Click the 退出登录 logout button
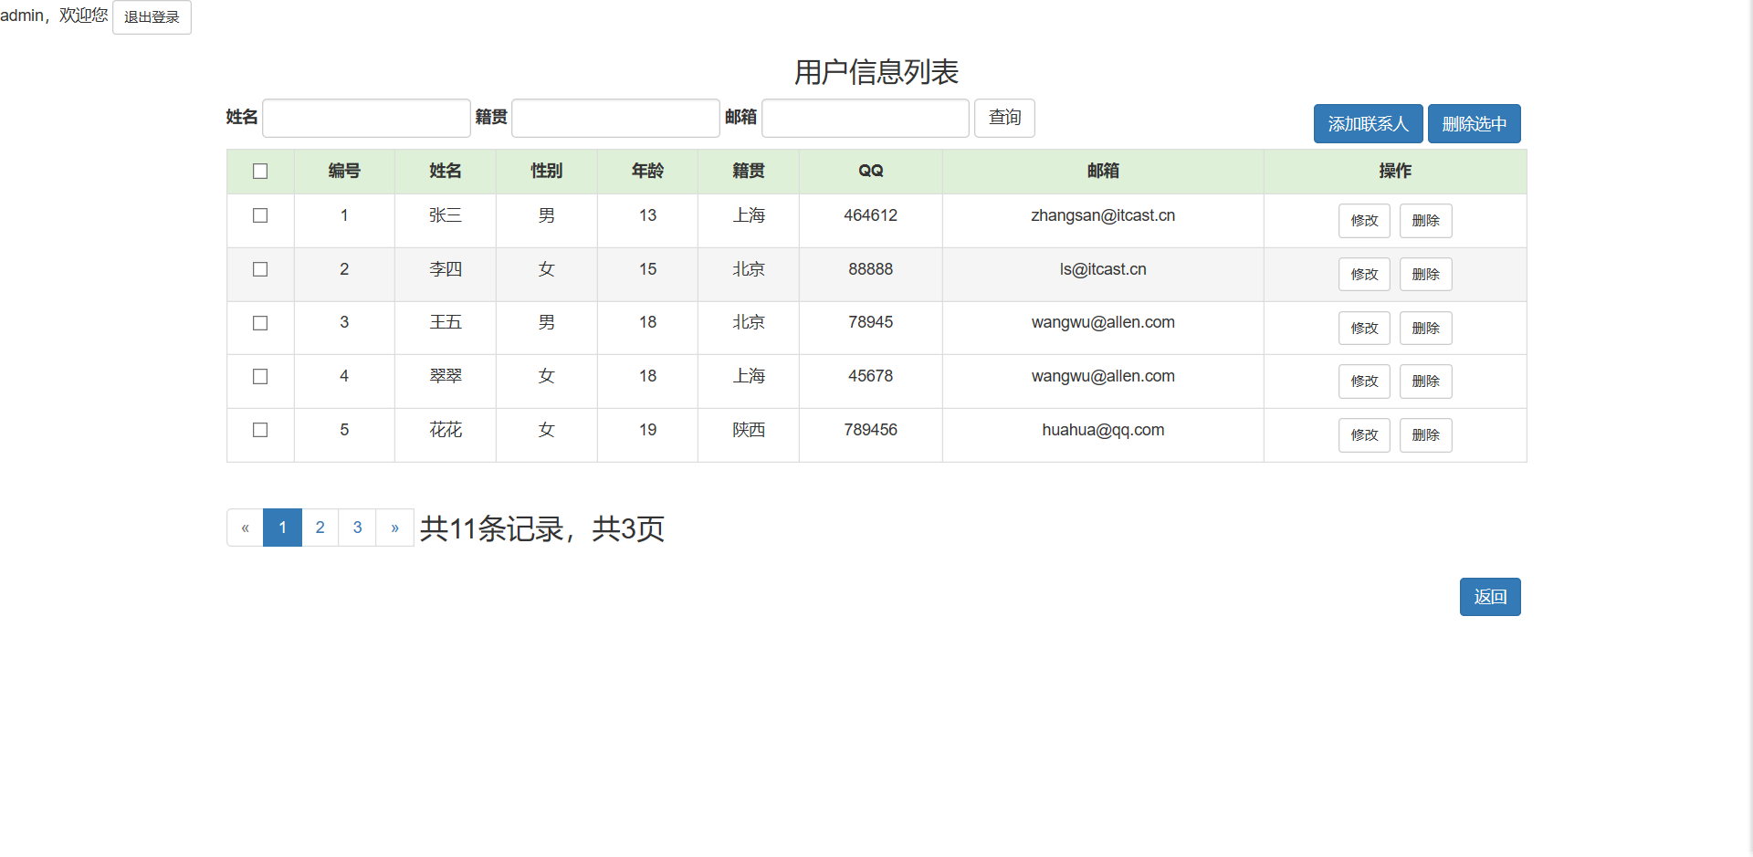This screenshot has width=1753, height=857. (x=152, y=17)
